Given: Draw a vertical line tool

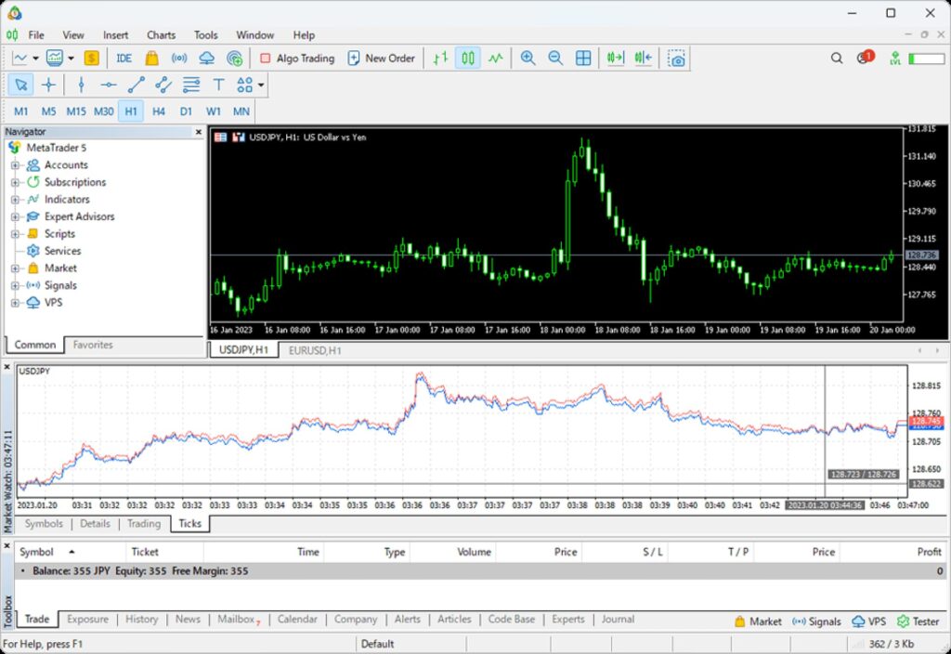Looking at the screenshot, I should 82,85.
